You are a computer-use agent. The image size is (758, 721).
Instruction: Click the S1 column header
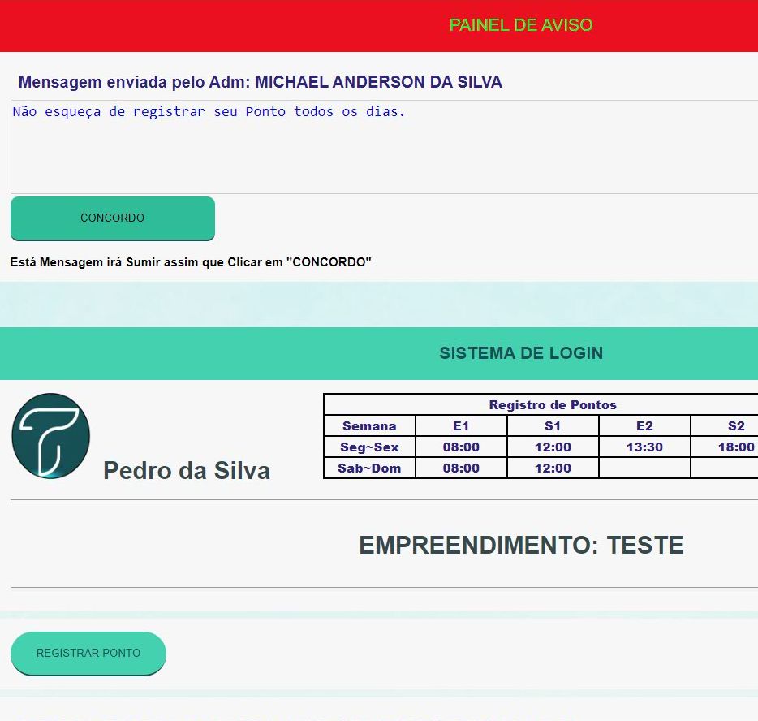click(553, 426)
